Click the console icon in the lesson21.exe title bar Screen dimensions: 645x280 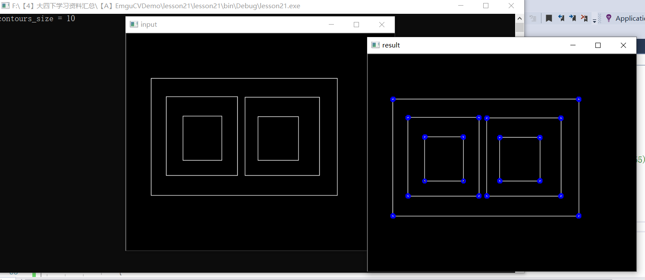coord(4,6)
